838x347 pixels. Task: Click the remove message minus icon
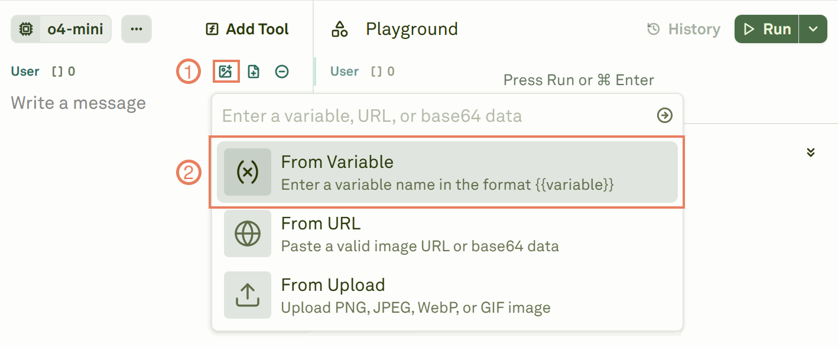pos(281,71)
